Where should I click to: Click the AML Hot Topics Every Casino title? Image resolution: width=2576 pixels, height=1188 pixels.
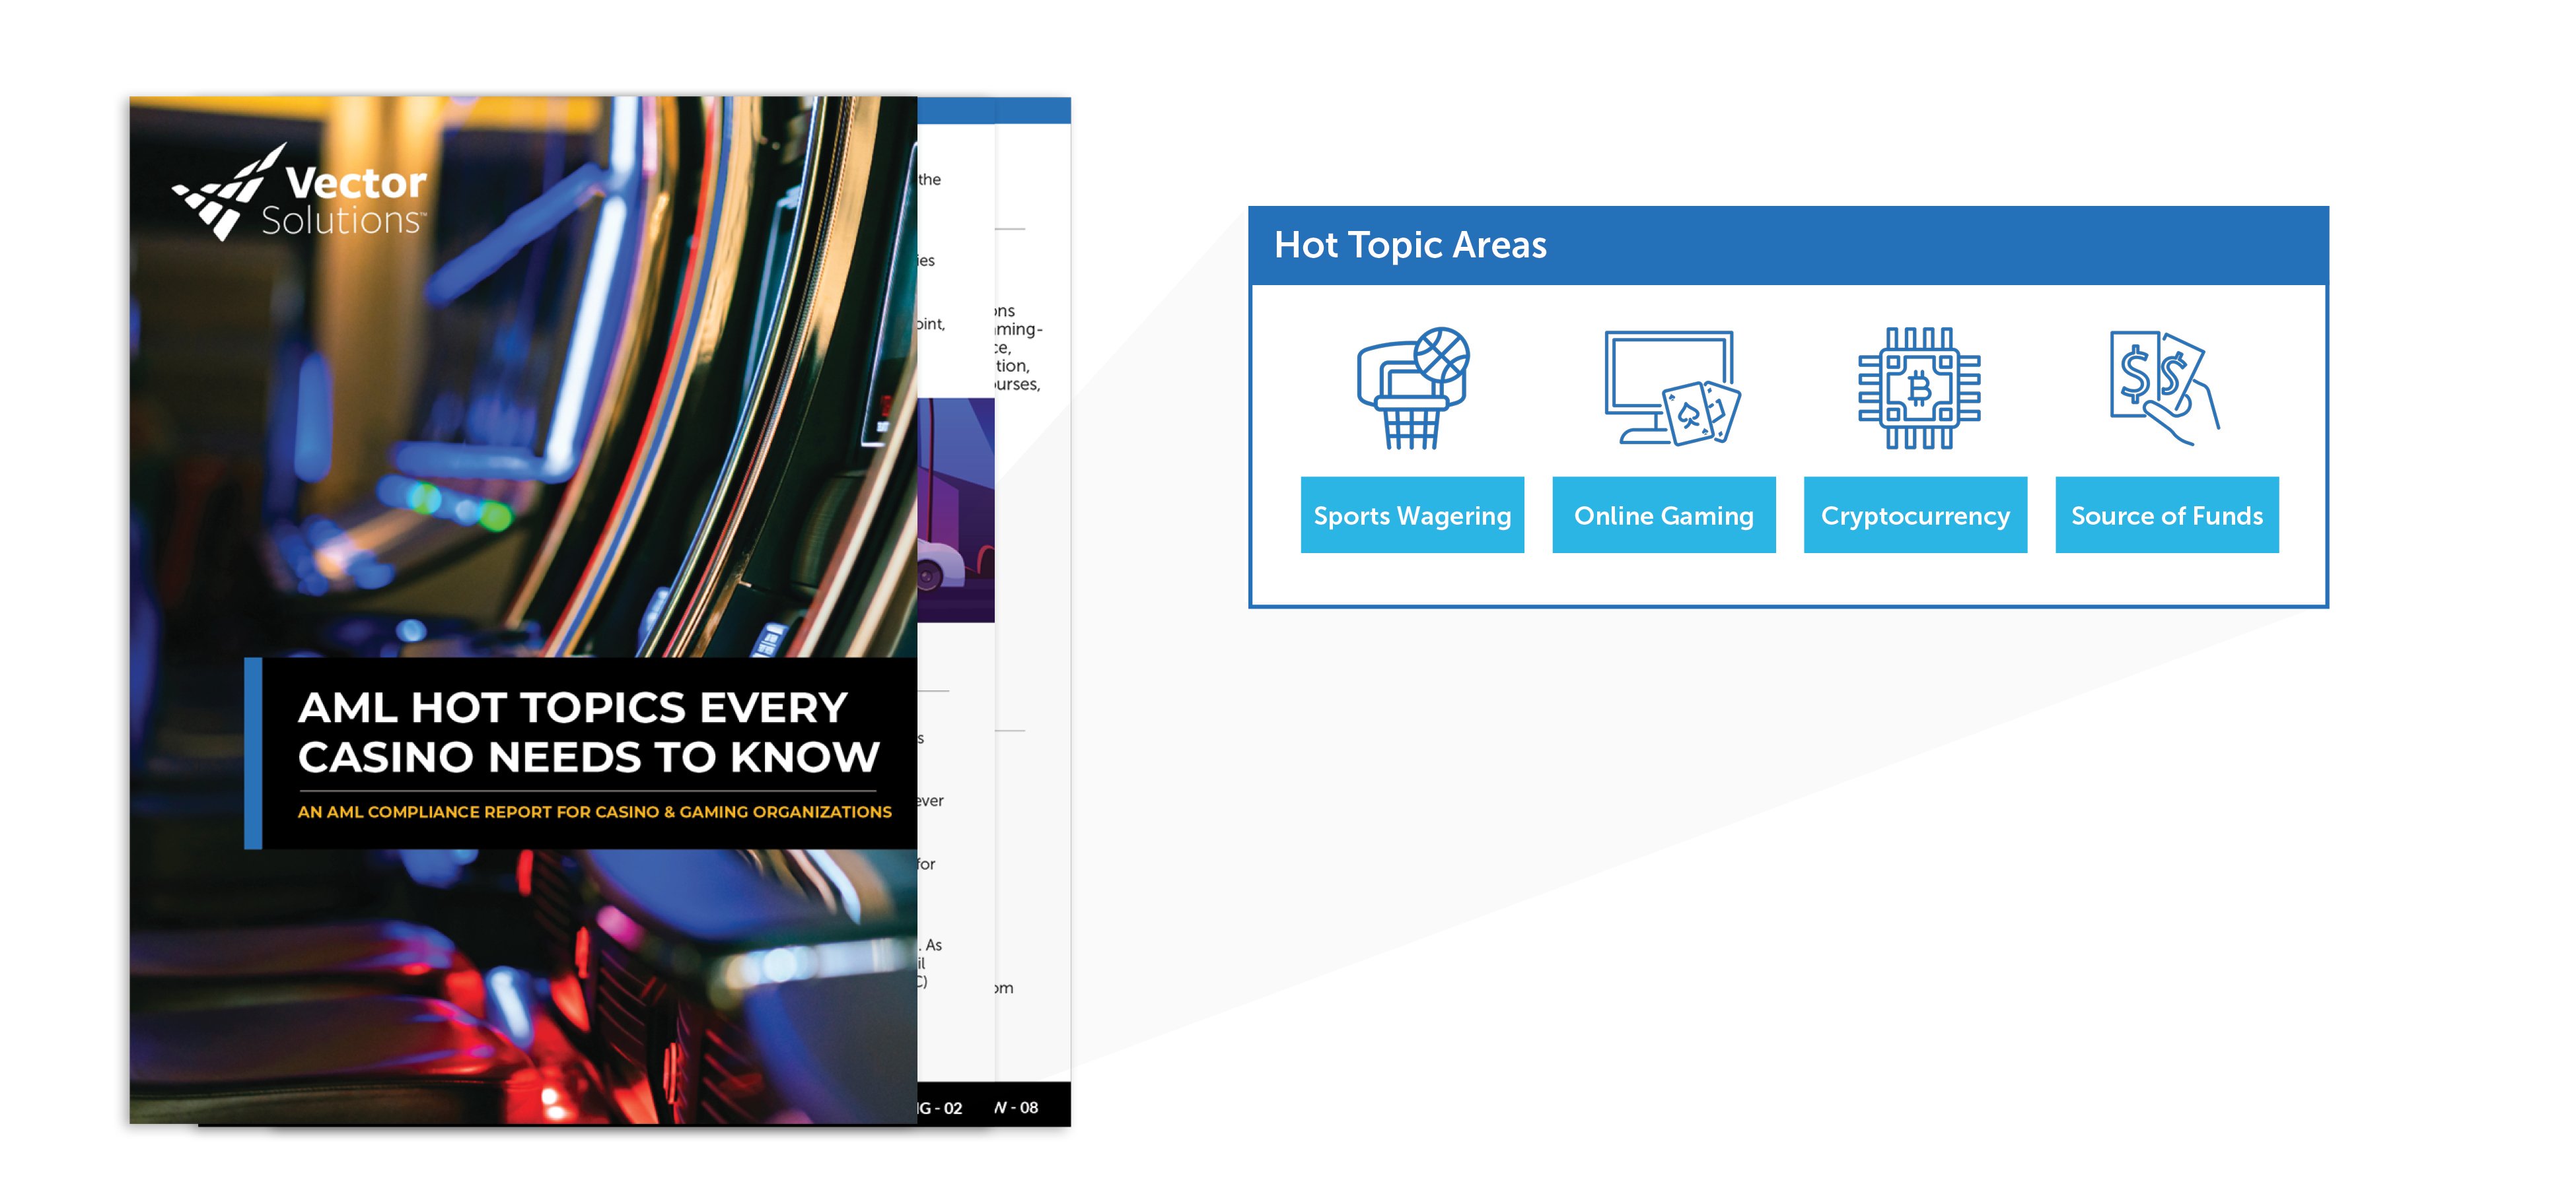click(x=588, y=731)
